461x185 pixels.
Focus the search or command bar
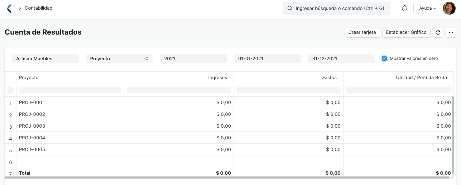(336, 8)
